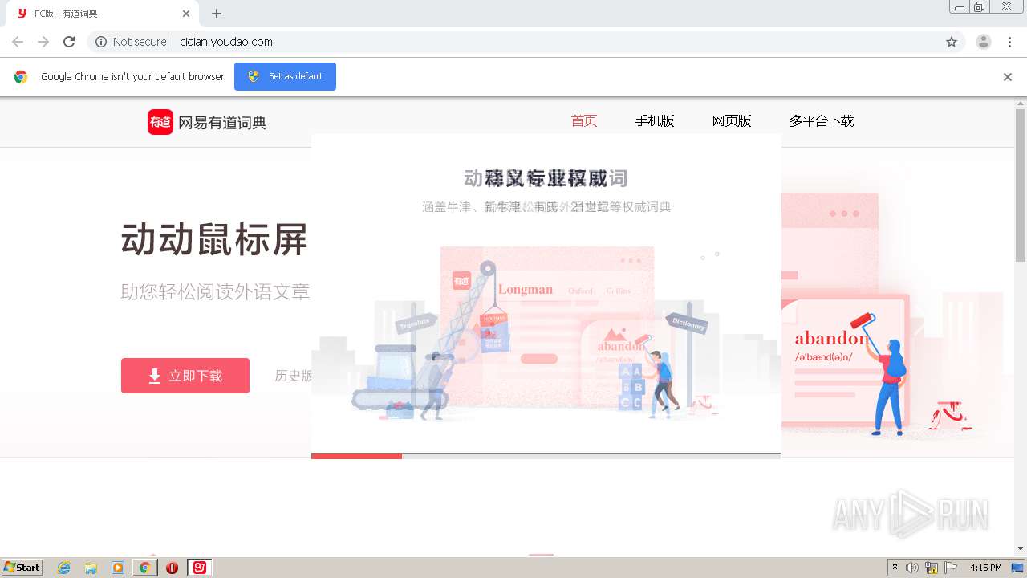
Task: Open volume control in system tray
Action: (x=912, y=568)
